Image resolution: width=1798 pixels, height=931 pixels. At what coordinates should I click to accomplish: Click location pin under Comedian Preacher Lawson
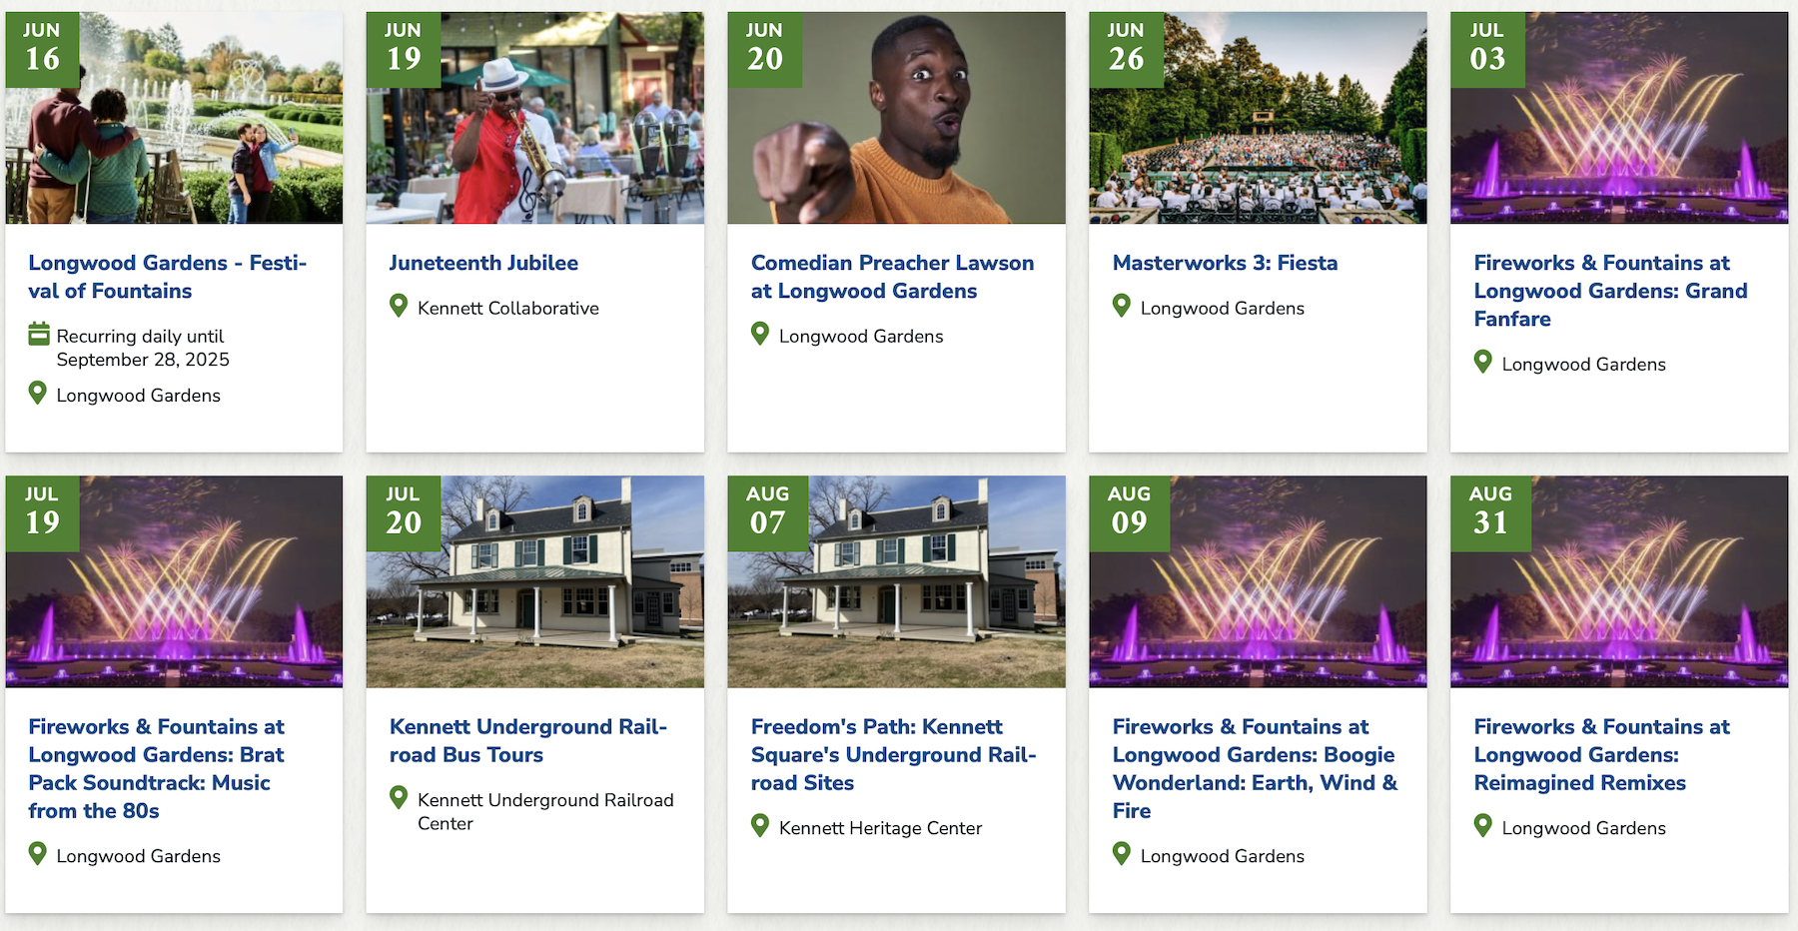(760, 334)
